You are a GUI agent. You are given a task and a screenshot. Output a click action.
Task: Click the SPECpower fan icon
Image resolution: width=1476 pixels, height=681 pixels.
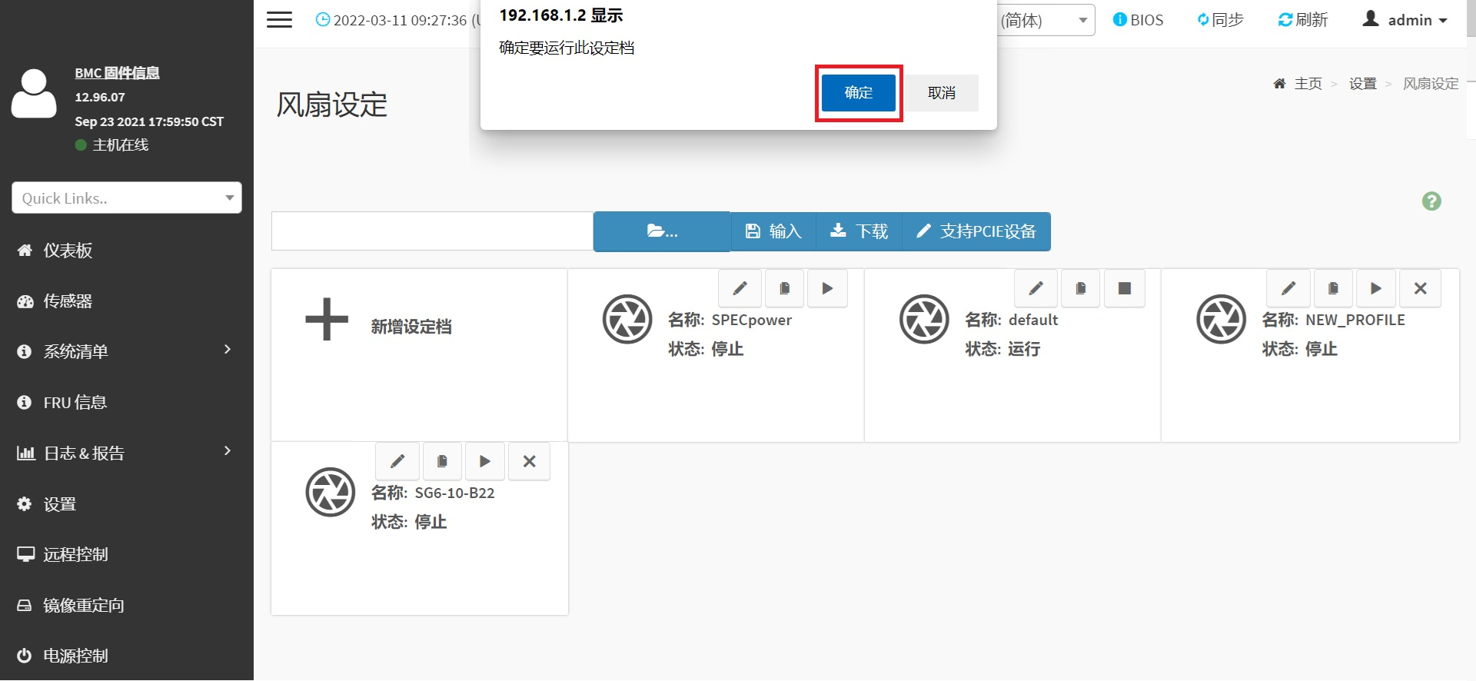[627, 319]
